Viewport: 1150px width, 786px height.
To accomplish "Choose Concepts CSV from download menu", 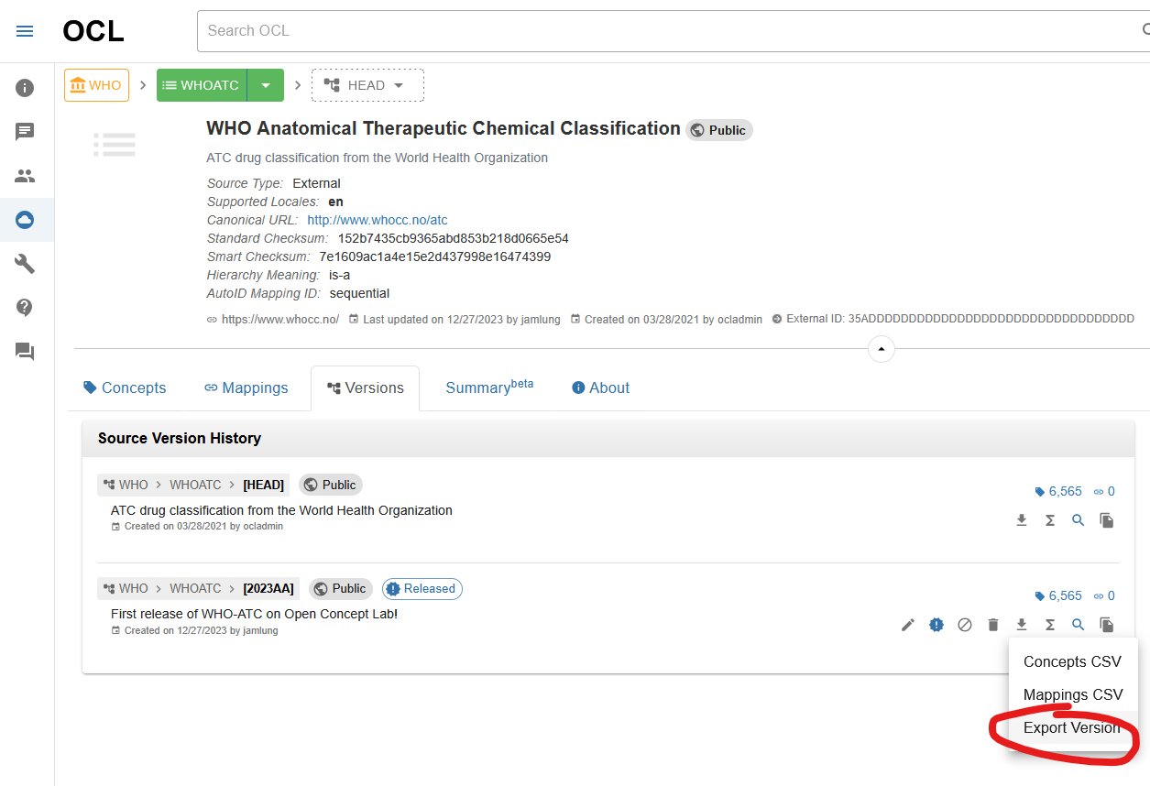I will coord(1072,662).
